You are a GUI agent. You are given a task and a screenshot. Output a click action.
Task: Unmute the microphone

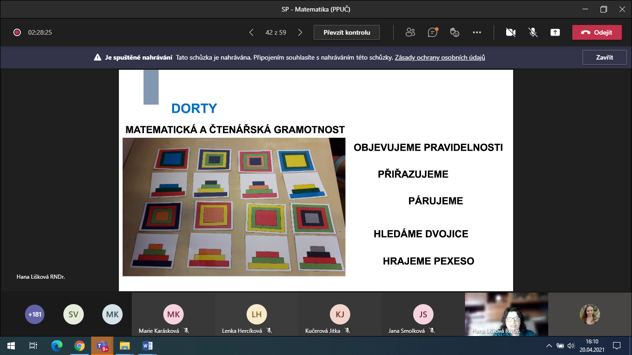click(x=533, y=32)
